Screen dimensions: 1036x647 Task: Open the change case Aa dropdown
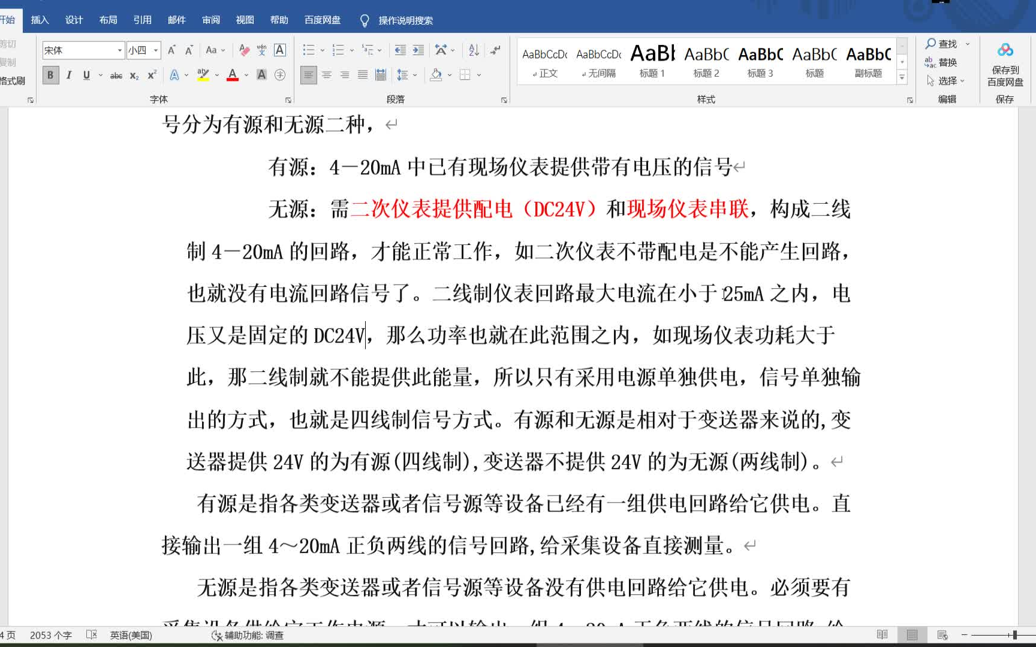tap(215, 50)
